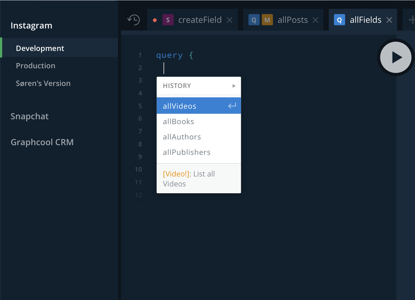Switch to Søren's Version environment
This screenshot has height=300, width=415.
coord(43,83)
